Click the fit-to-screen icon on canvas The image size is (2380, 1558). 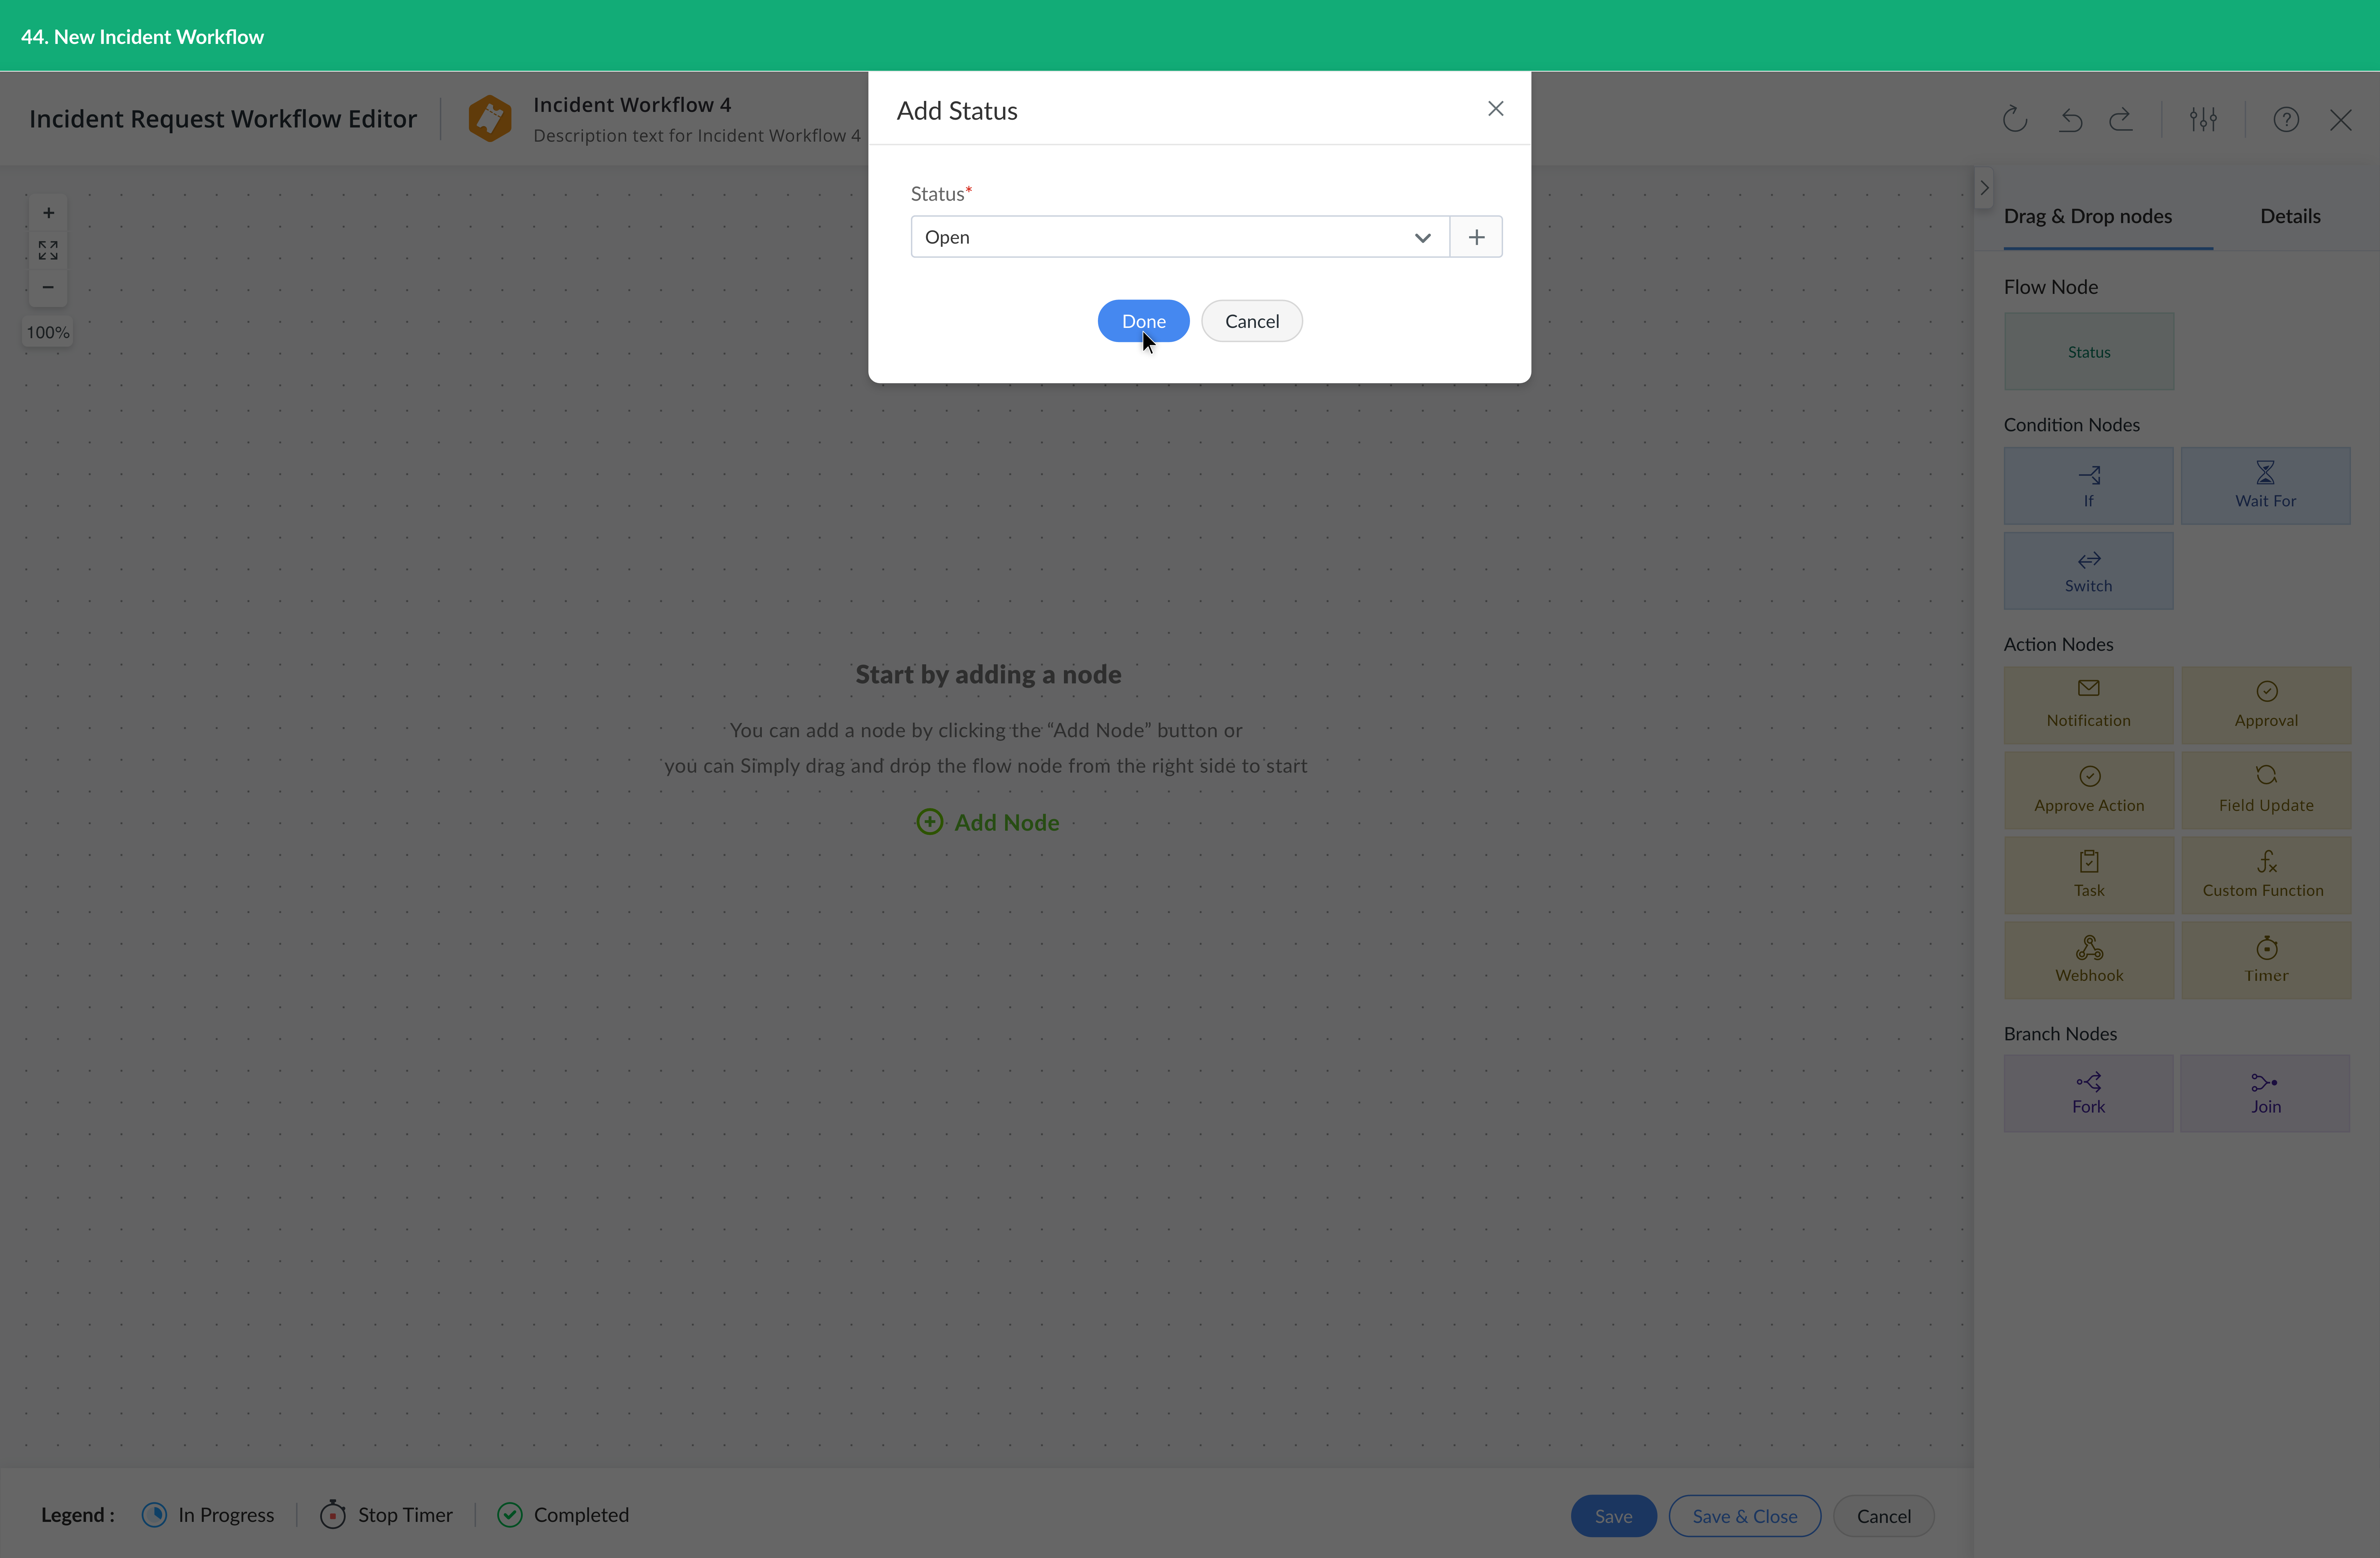pos(48,250)
